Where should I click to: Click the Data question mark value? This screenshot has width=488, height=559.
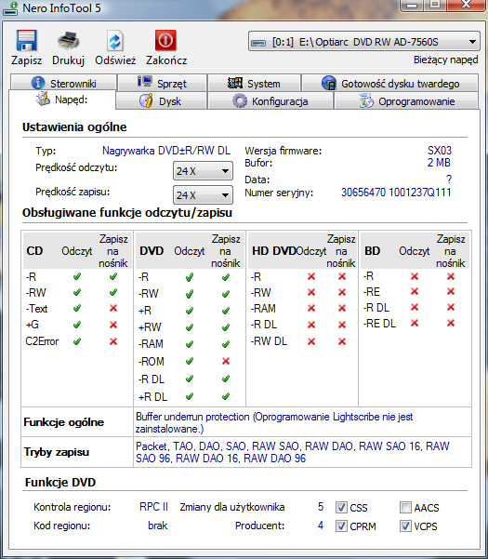point(449,180)
